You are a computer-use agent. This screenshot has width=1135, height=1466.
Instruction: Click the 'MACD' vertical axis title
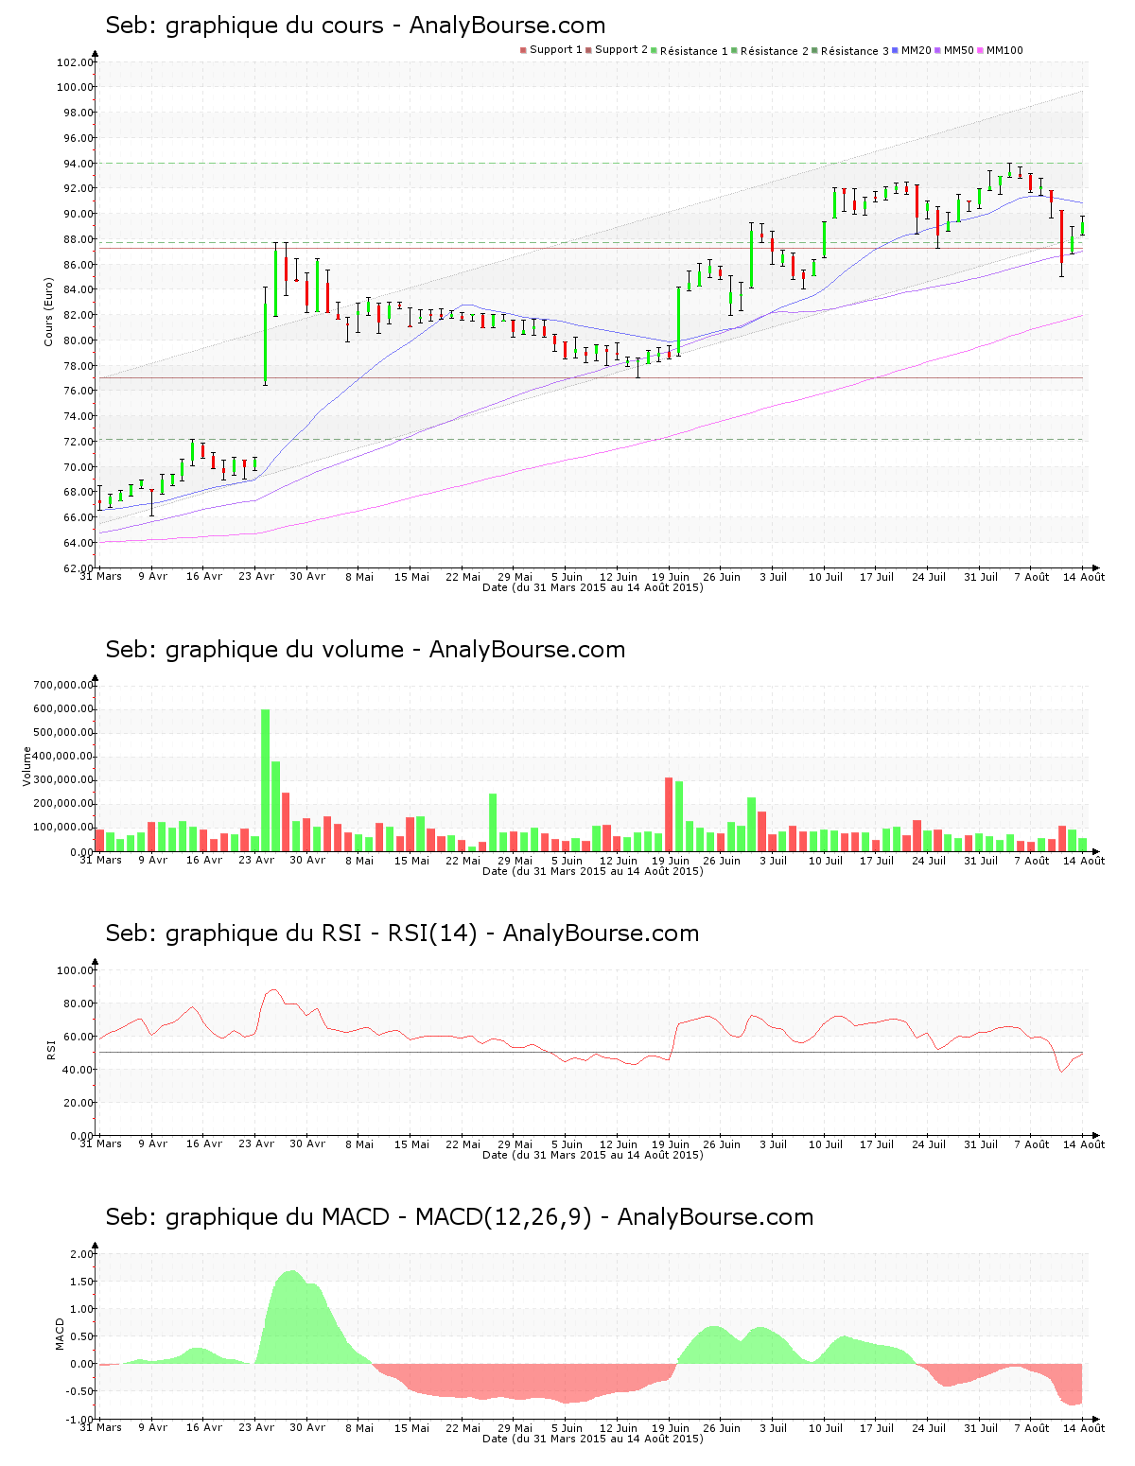pyautogui.click(x=60, y=1334)
